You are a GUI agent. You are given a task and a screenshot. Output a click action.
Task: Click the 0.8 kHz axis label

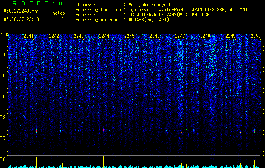click(3, 118)
